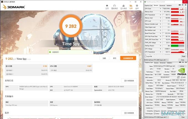This screenshot has width=188, height=119.
Task: Click the GPU-Z Name field value
Action: click(165, 66)
